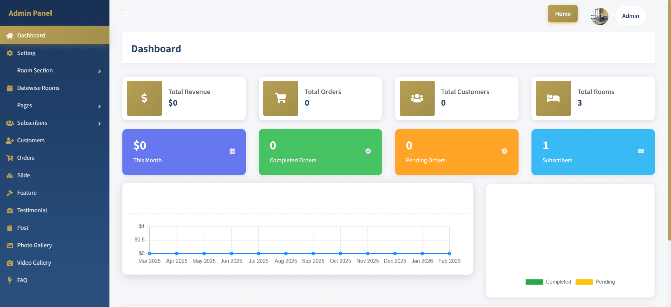Go to the Feature menu item
The width and height of the screenshot is (671, 307).
click(55, 193)
